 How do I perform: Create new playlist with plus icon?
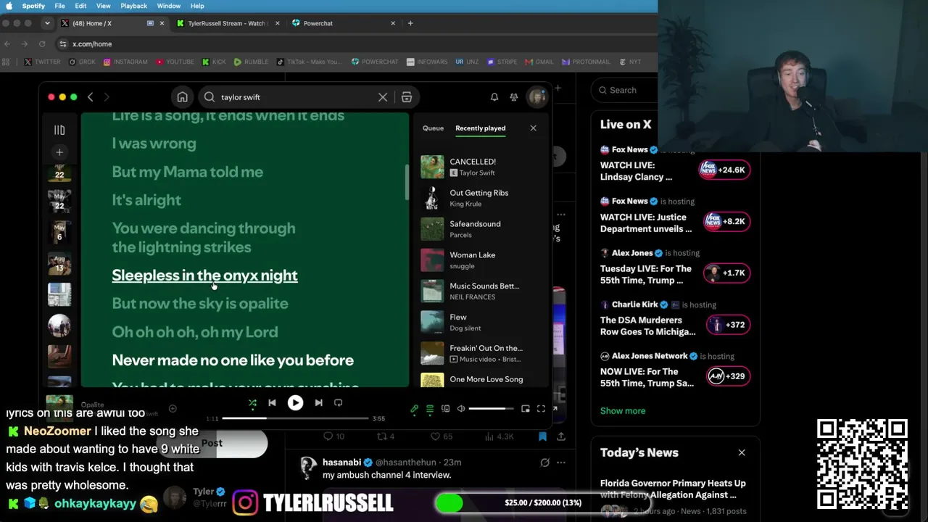click(x=59, y=152)
